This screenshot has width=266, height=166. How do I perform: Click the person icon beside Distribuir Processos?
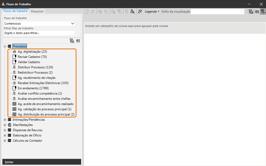[15, 67]
